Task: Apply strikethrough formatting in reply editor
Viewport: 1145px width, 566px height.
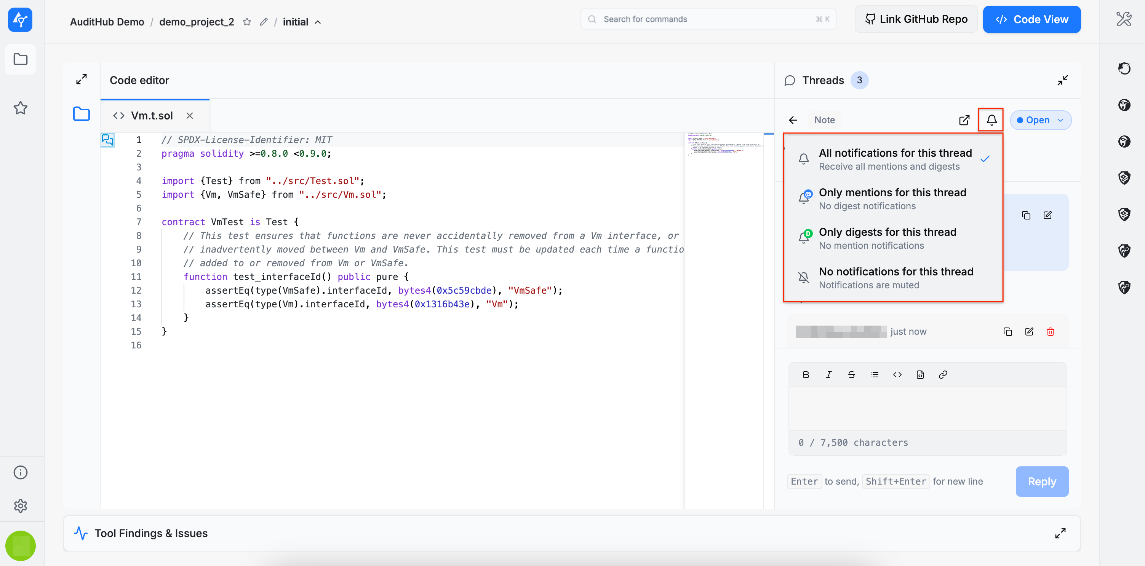Action: 851,375
